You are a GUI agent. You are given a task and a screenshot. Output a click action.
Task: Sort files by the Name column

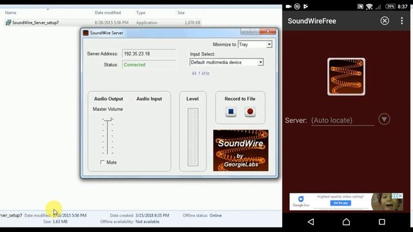[x=11, y=13]
